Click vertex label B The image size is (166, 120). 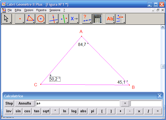point(133,87)
